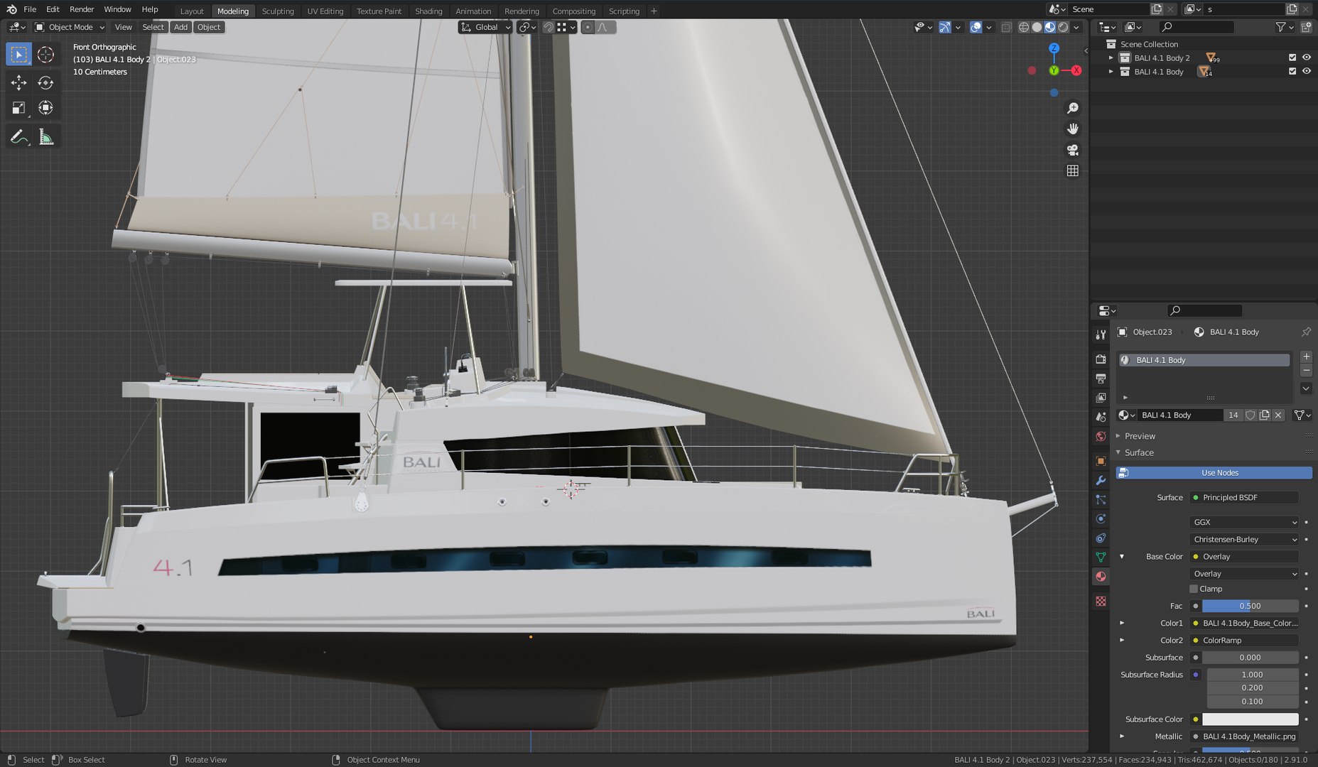Switch to the Sculpting workspace tab

pyautogui.click(x=278, y=11)
